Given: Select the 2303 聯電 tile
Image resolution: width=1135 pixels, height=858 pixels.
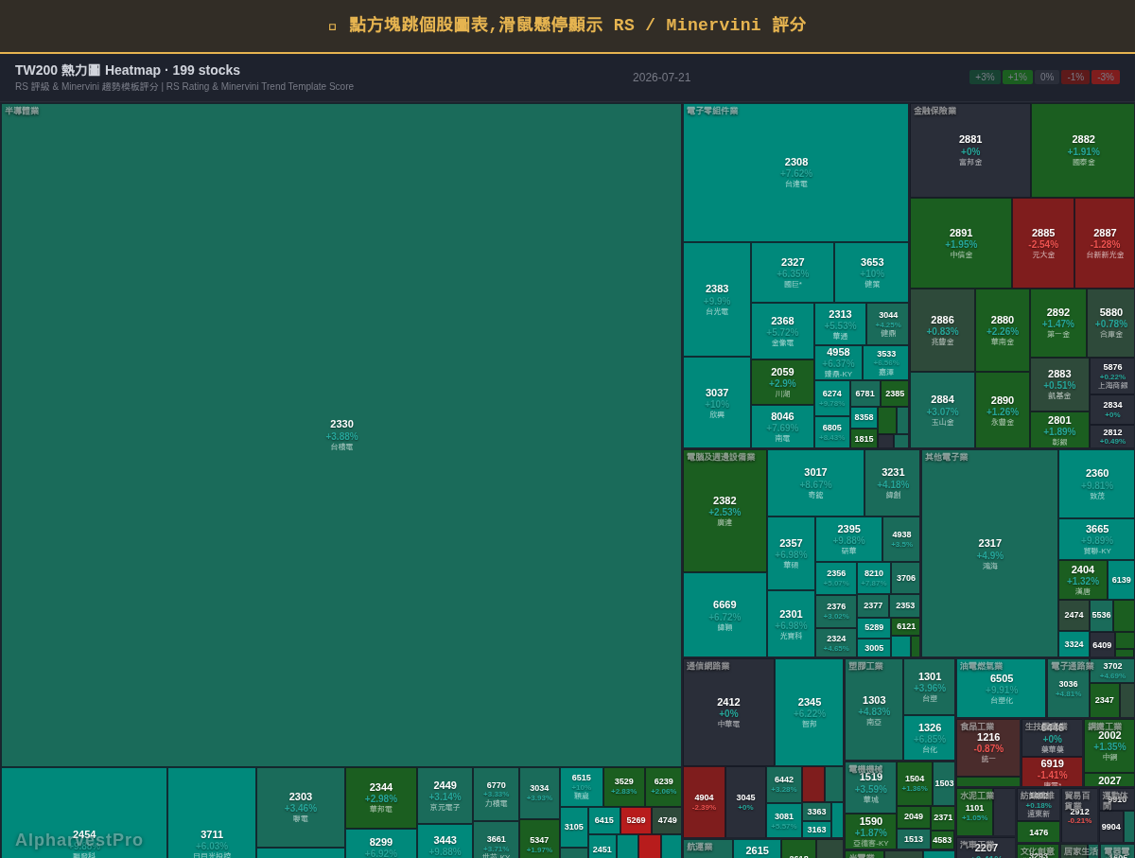Looking at the screenshot, I should (x=301, y=807).
